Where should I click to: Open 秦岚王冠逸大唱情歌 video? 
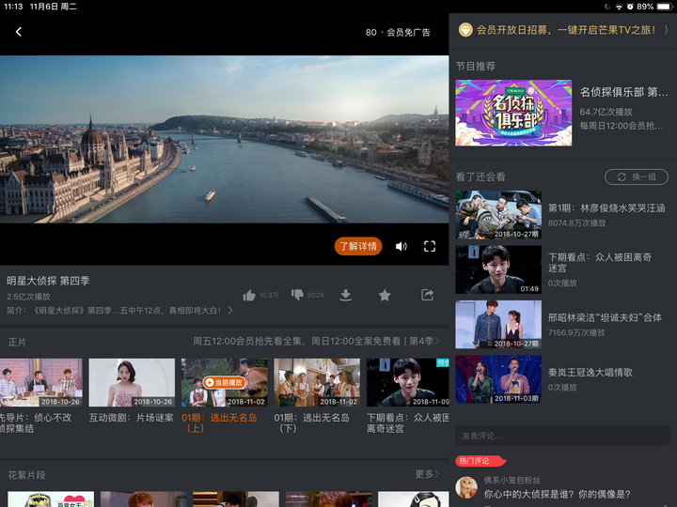click(x=498, y=379)
